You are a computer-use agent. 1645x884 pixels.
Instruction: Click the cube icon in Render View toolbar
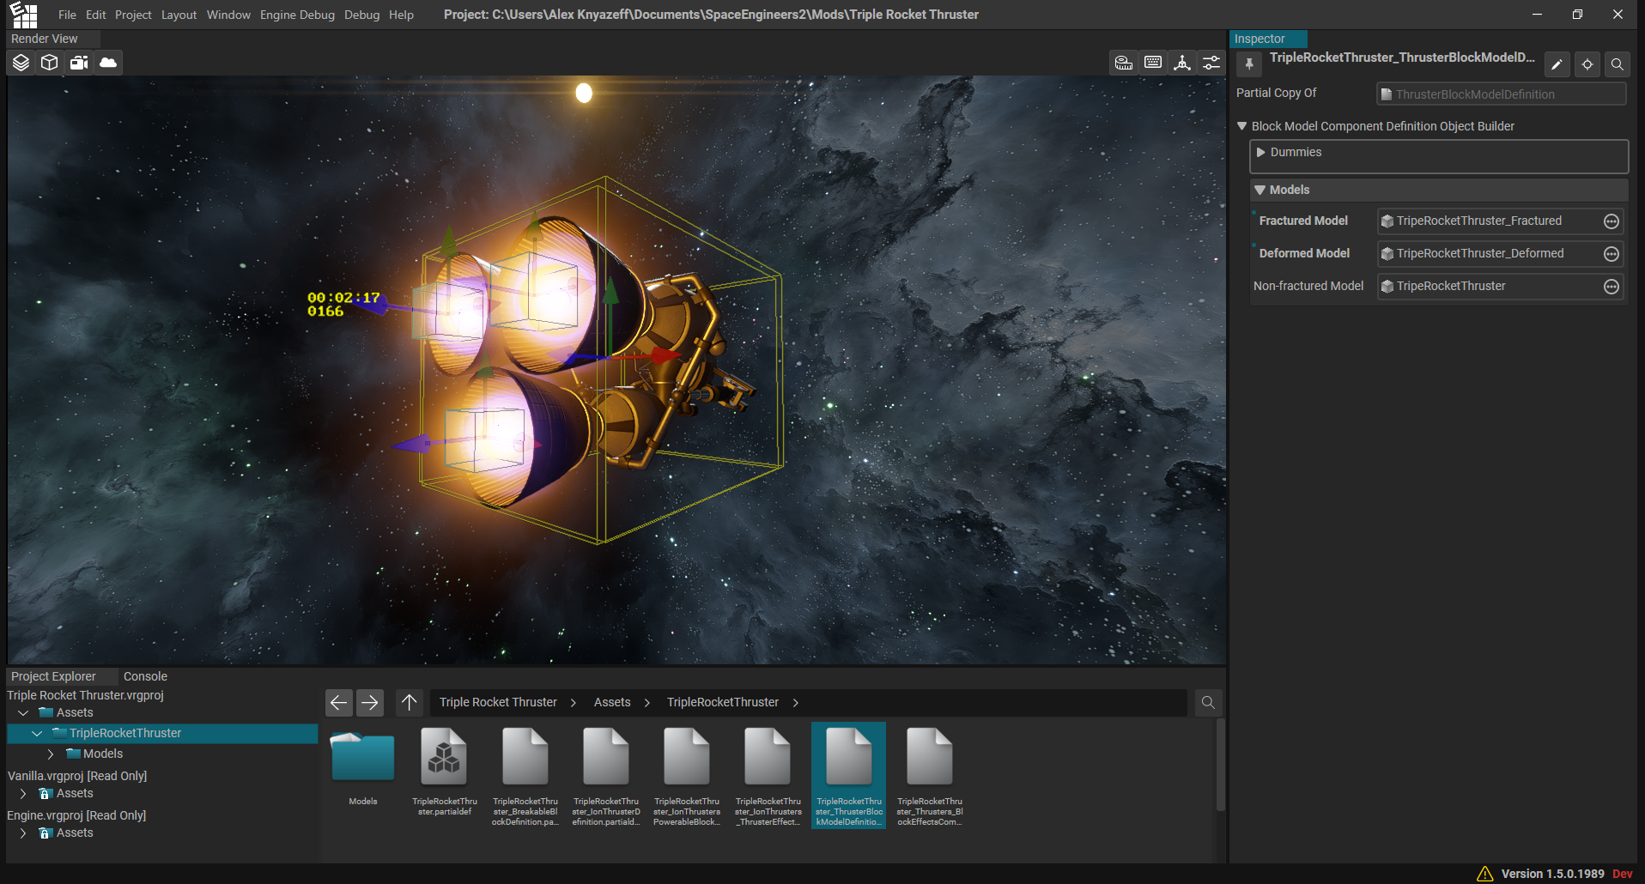50,63
